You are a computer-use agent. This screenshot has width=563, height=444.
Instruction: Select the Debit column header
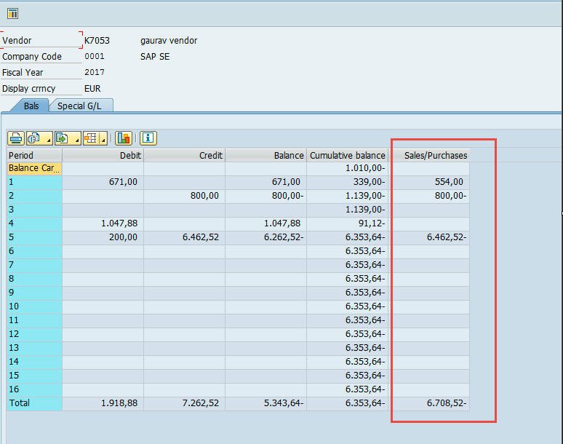point(103,155)
